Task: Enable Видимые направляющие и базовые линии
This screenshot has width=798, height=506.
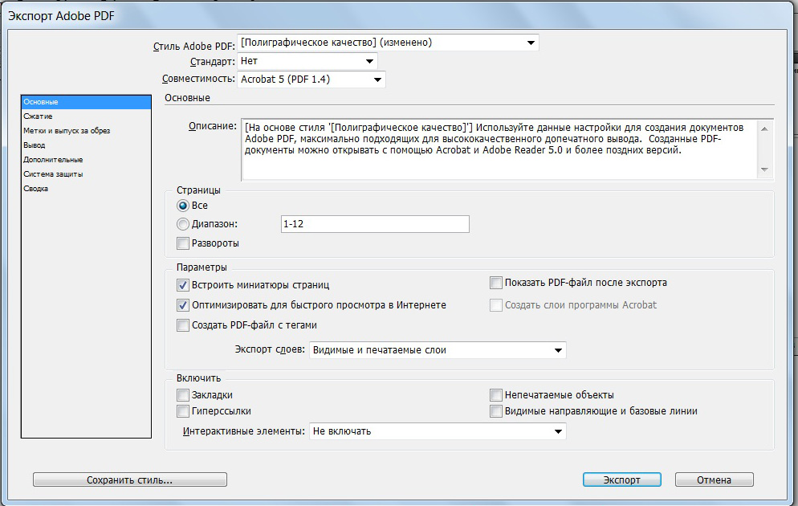Action: 495,411
